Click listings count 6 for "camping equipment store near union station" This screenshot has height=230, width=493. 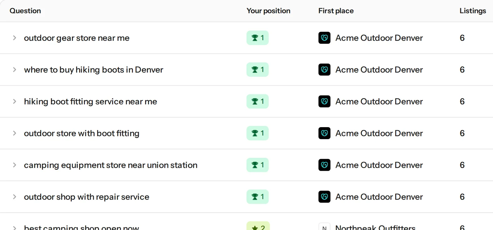pos(462,165)
